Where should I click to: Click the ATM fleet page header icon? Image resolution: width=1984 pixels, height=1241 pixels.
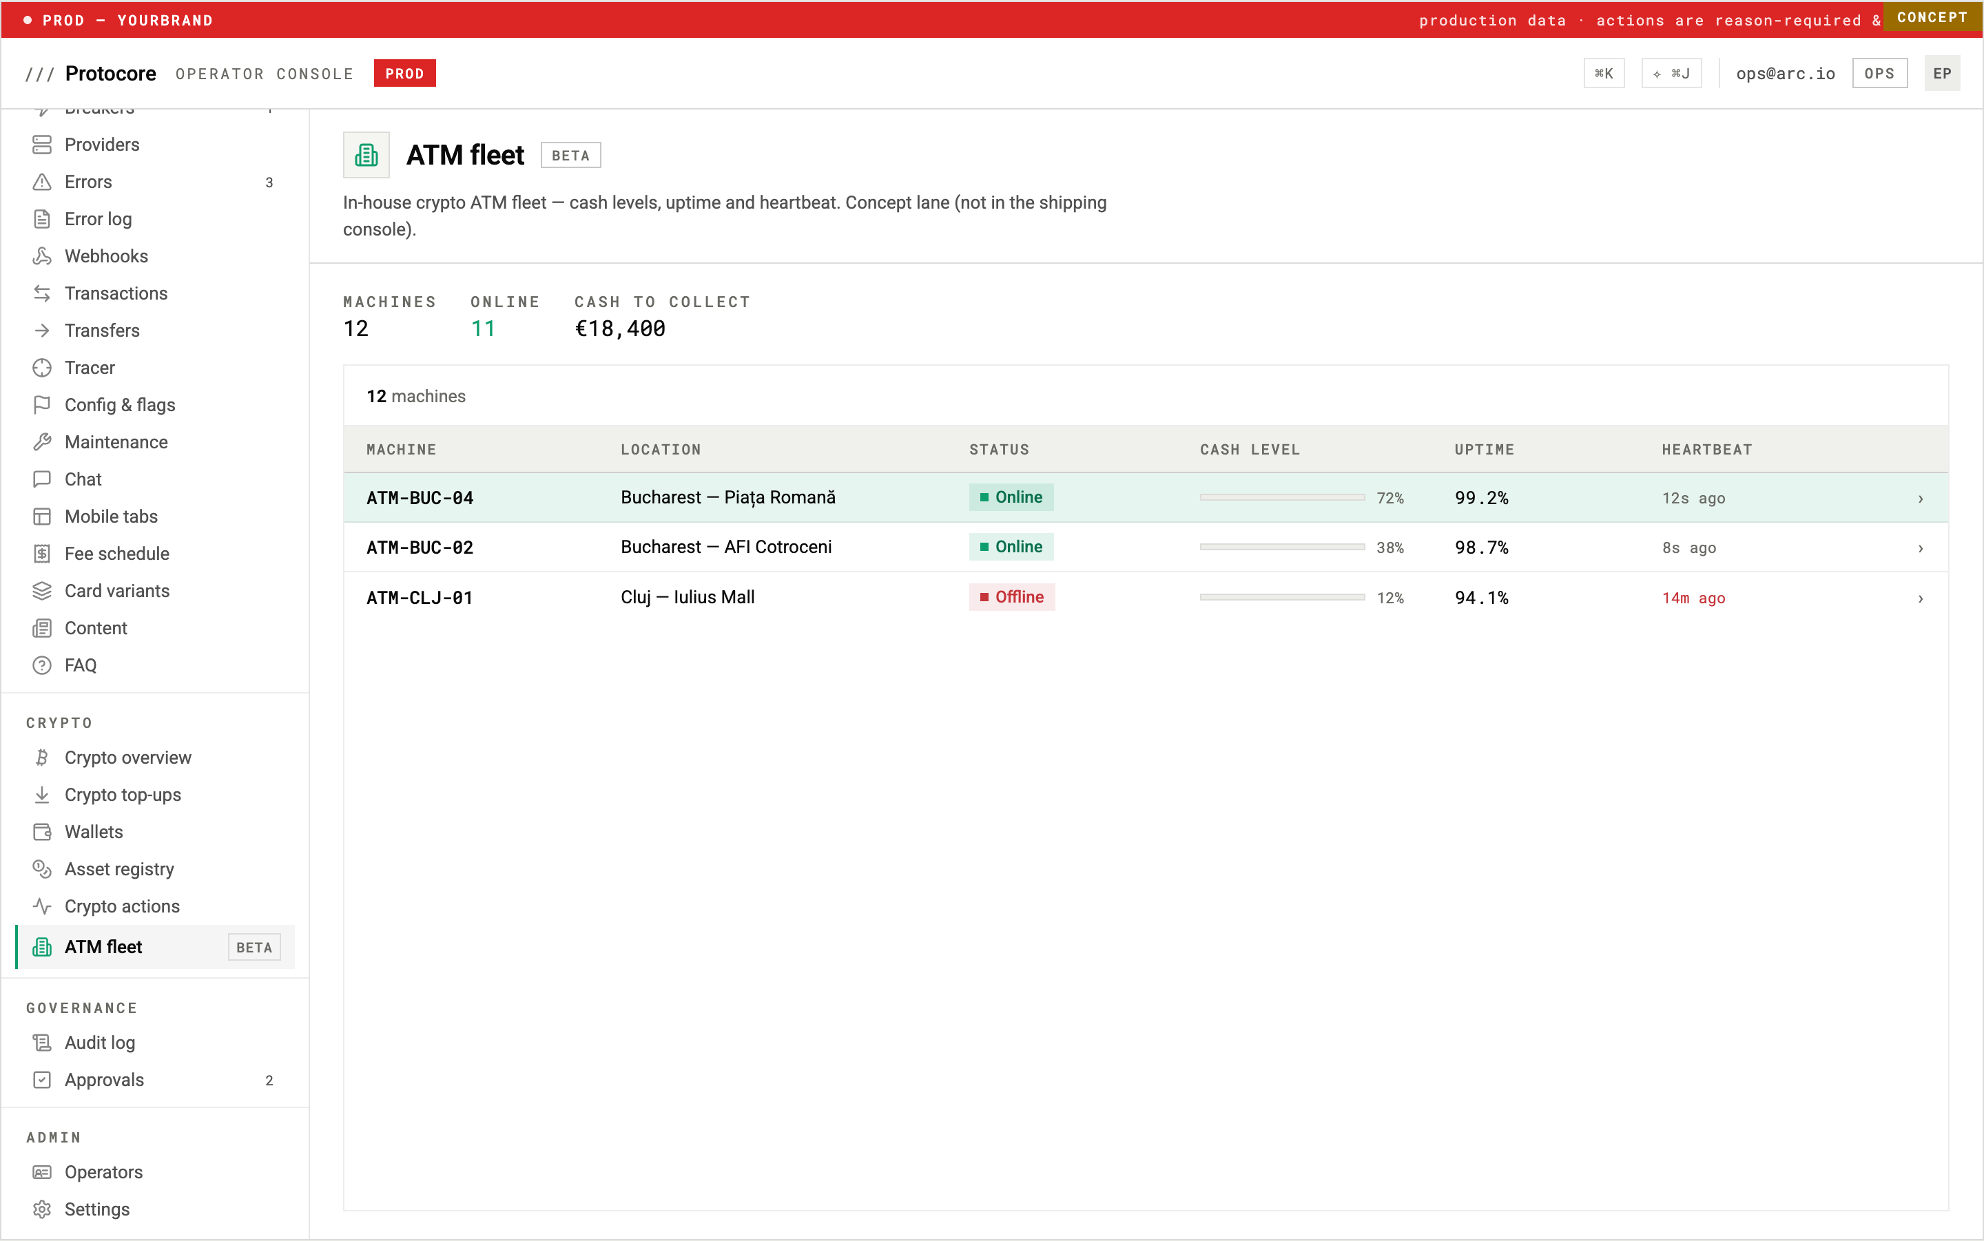pyautogui.click(x=366, y=155)
